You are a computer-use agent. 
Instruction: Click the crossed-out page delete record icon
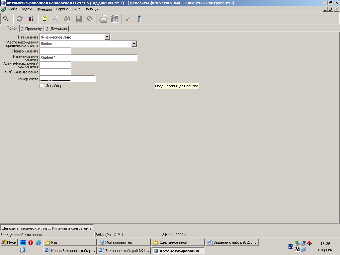click(67, 19)
